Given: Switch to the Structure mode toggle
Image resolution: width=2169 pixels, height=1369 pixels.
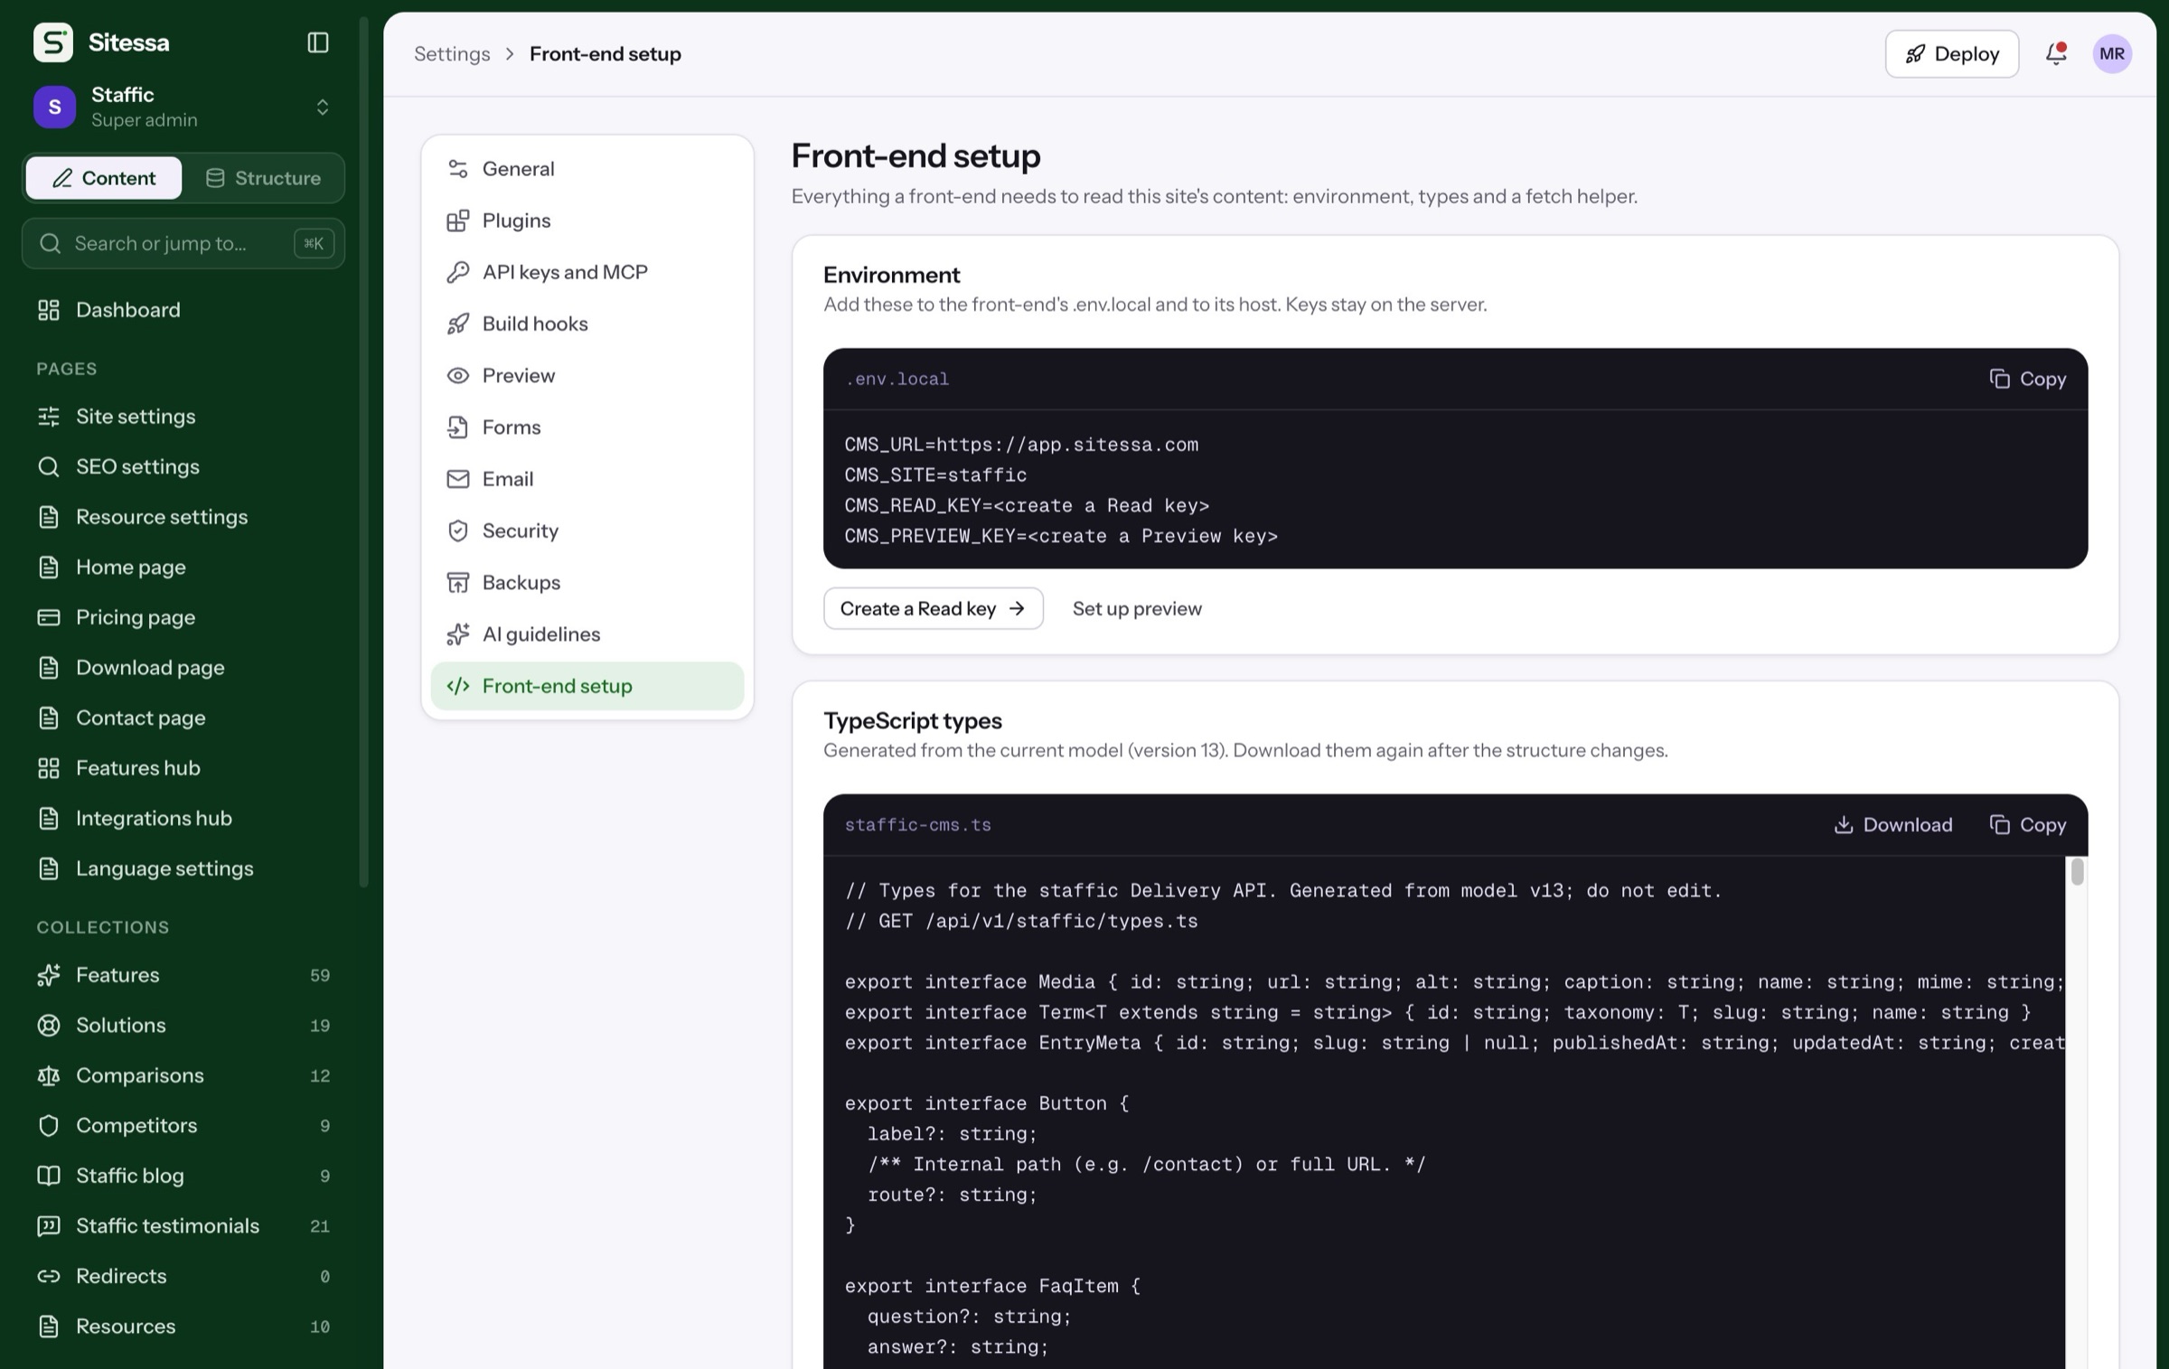Looking at the screenshot, I should (x=263, y=178).
